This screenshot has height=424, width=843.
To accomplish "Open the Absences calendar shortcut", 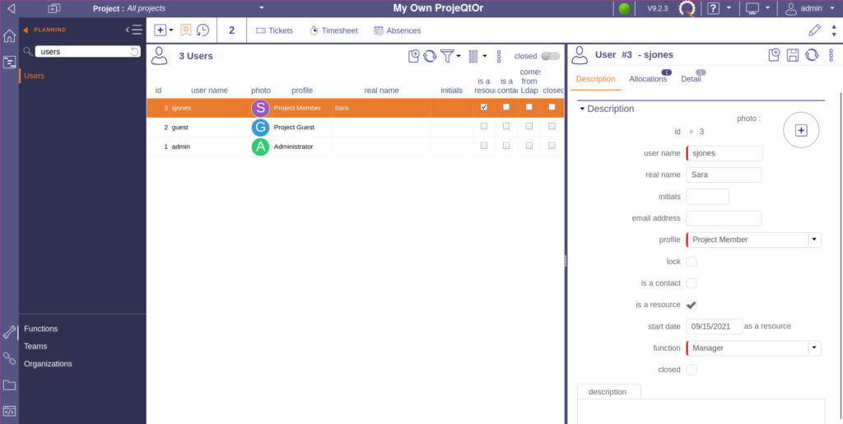I will tap(397, 30).
